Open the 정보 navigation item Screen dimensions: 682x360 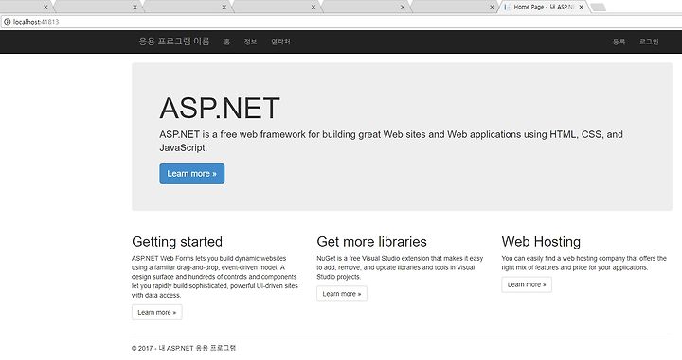(x=250, y=43)
